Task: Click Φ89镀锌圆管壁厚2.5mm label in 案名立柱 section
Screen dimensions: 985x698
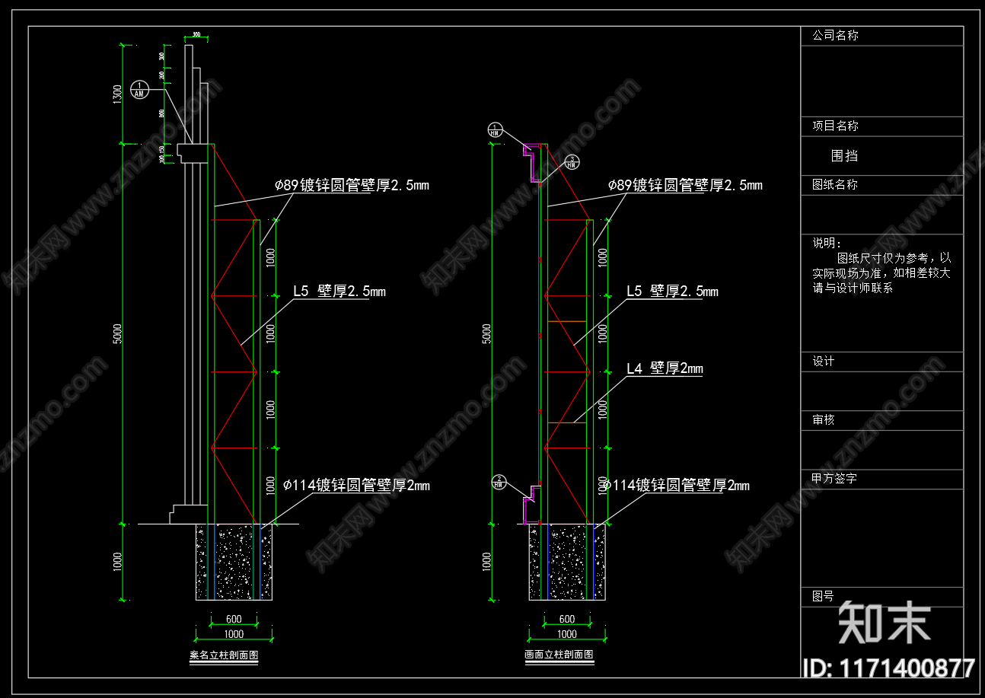Action: tap(352, 185)
